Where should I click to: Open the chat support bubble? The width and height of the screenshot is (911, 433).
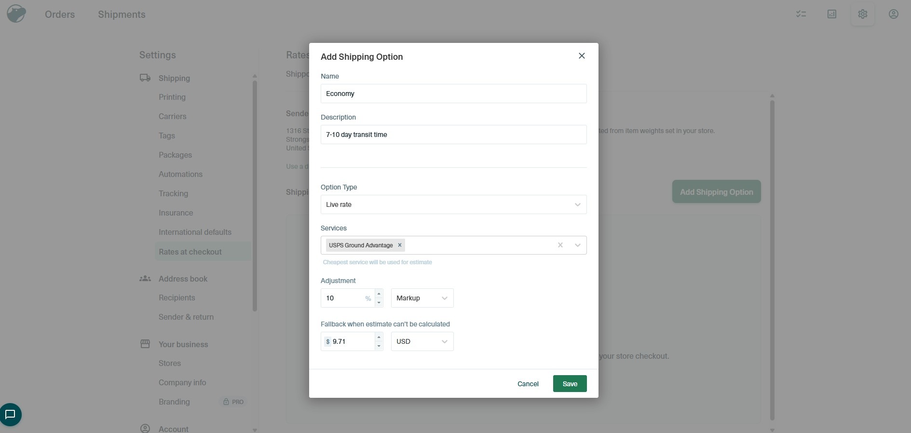[10, 414]
